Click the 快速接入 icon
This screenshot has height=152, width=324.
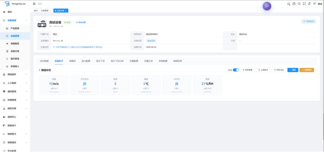point(7,66)
